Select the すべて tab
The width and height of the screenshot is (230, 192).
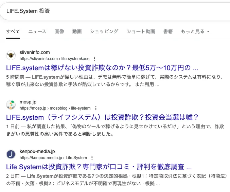[13, 32]
